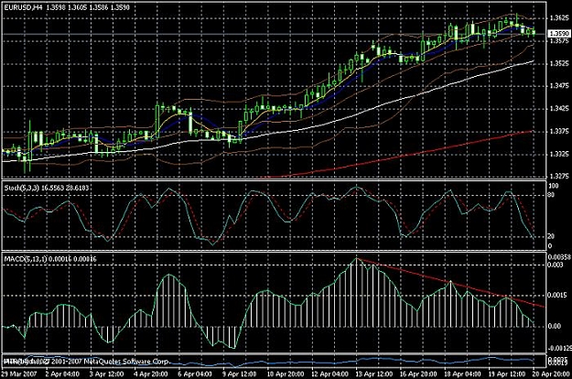572x379 pixels.
Task: Click the 1.3325 price axis label
Action: (559, 154)
